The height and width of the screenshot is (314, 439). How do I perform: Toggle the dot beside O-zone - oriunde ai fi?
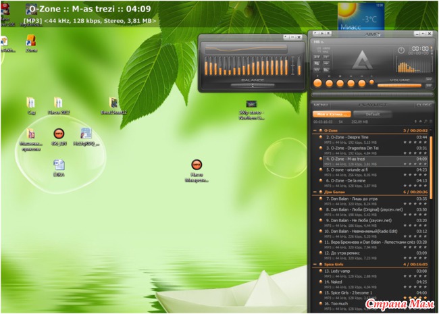click(321, 169)
